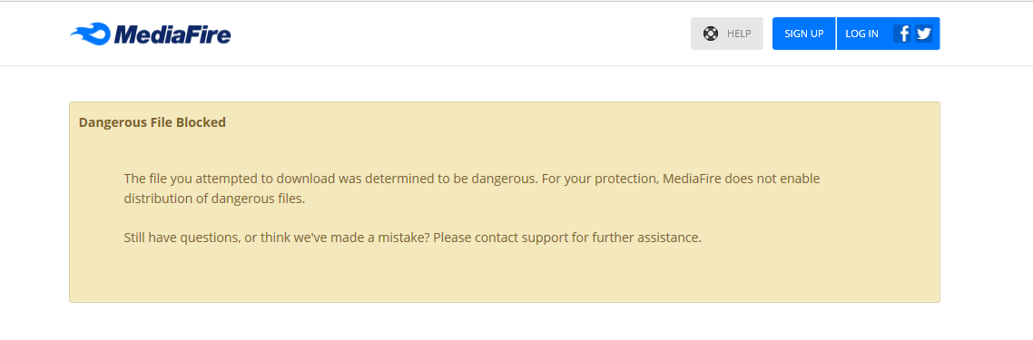Click the word "MediaFire" inside the warning paragraph

(692, 179)
